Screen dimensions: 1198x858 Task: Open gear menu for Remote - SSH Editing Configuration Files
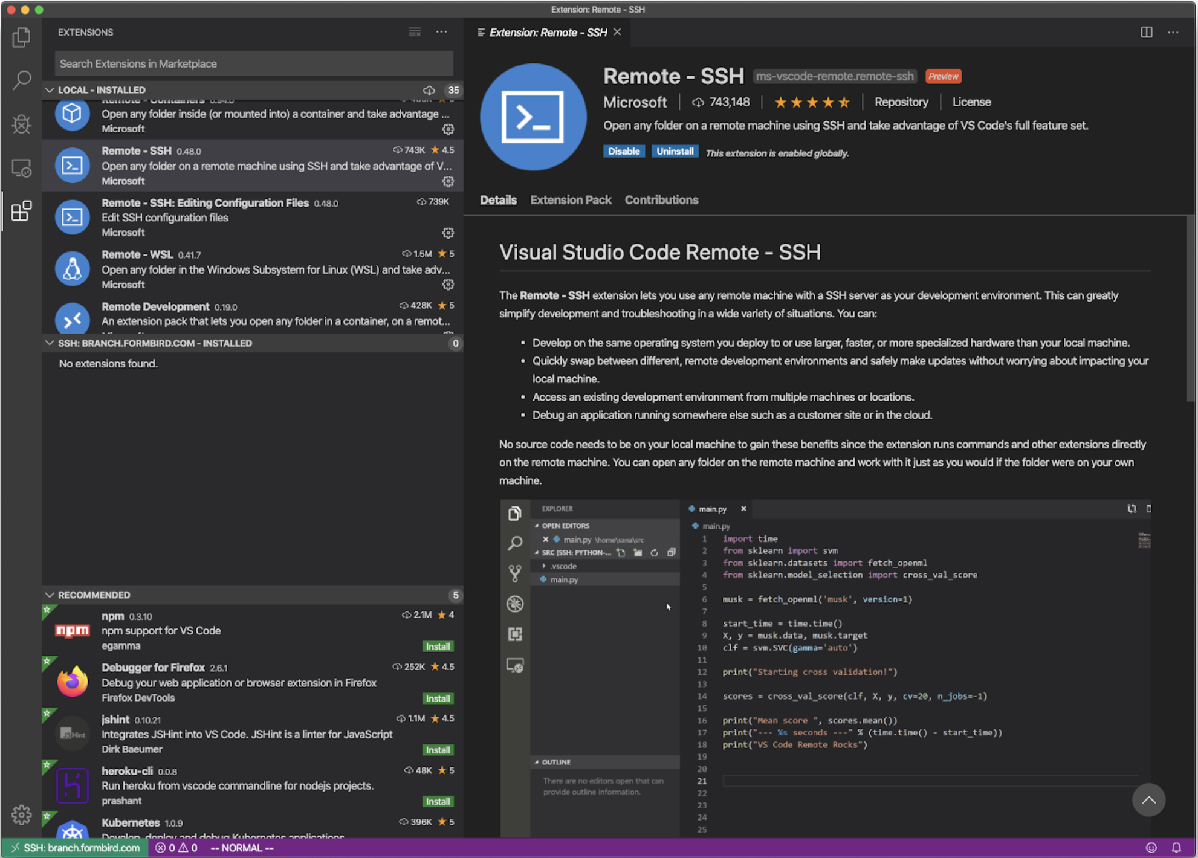tap(448, 233)
